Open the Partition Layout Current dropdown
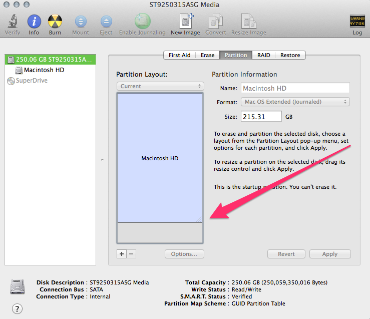The image size is (370, 319). coord(160,86)
